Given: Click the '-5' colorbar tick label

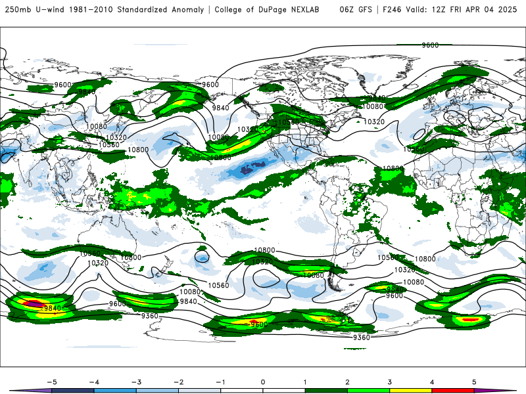Looking at the screenshot, I should click(x=52, y=382).
